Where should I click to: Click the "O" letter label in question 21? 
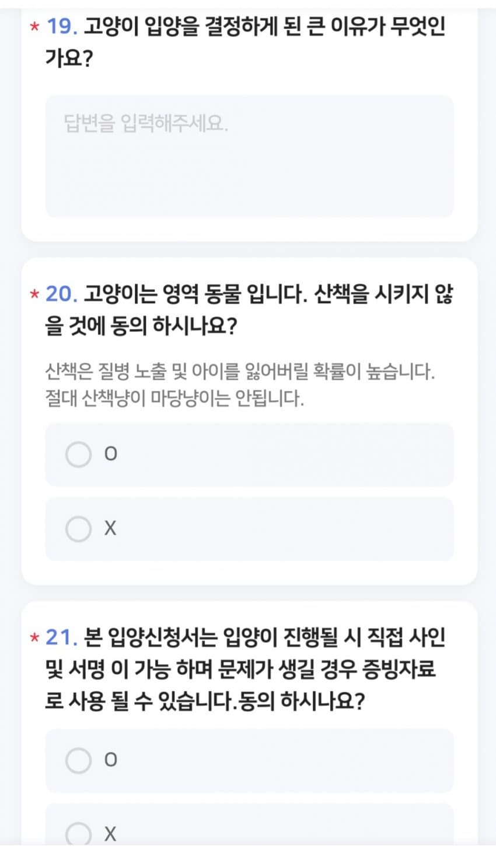110,760
